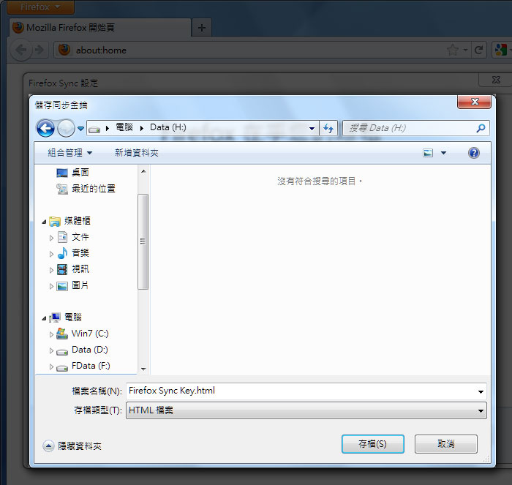
Task: Click the refresh icon beside address path
Action: click(328, 128)
